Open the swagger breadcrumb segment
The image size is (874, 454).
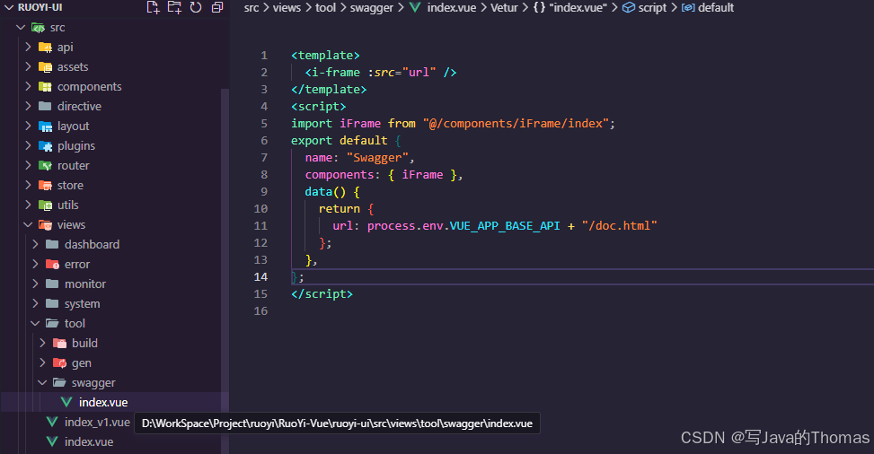372,8
